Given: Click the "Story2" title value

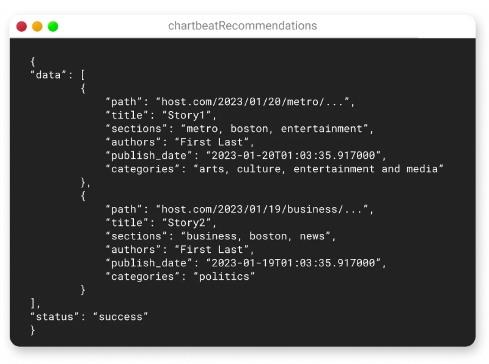Looking at the screenshot, I should click(x=187, y=222).
